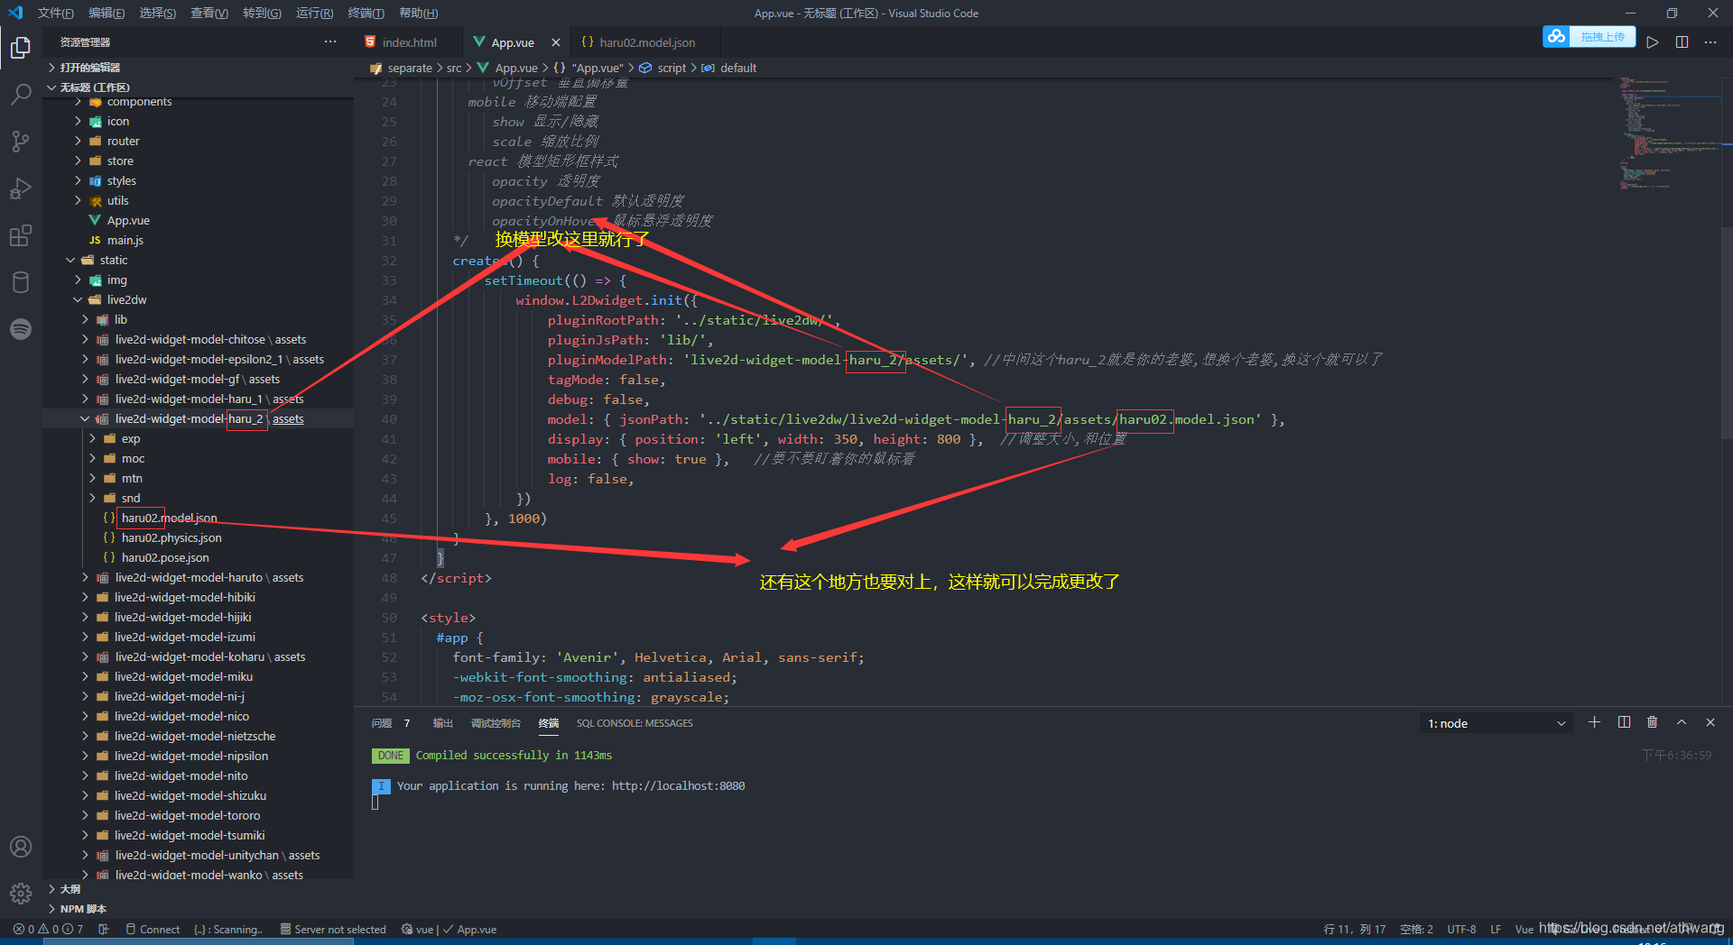Open the 查看(V) menu
This screenshot has width=1733, height=945.
click(209, 13)
